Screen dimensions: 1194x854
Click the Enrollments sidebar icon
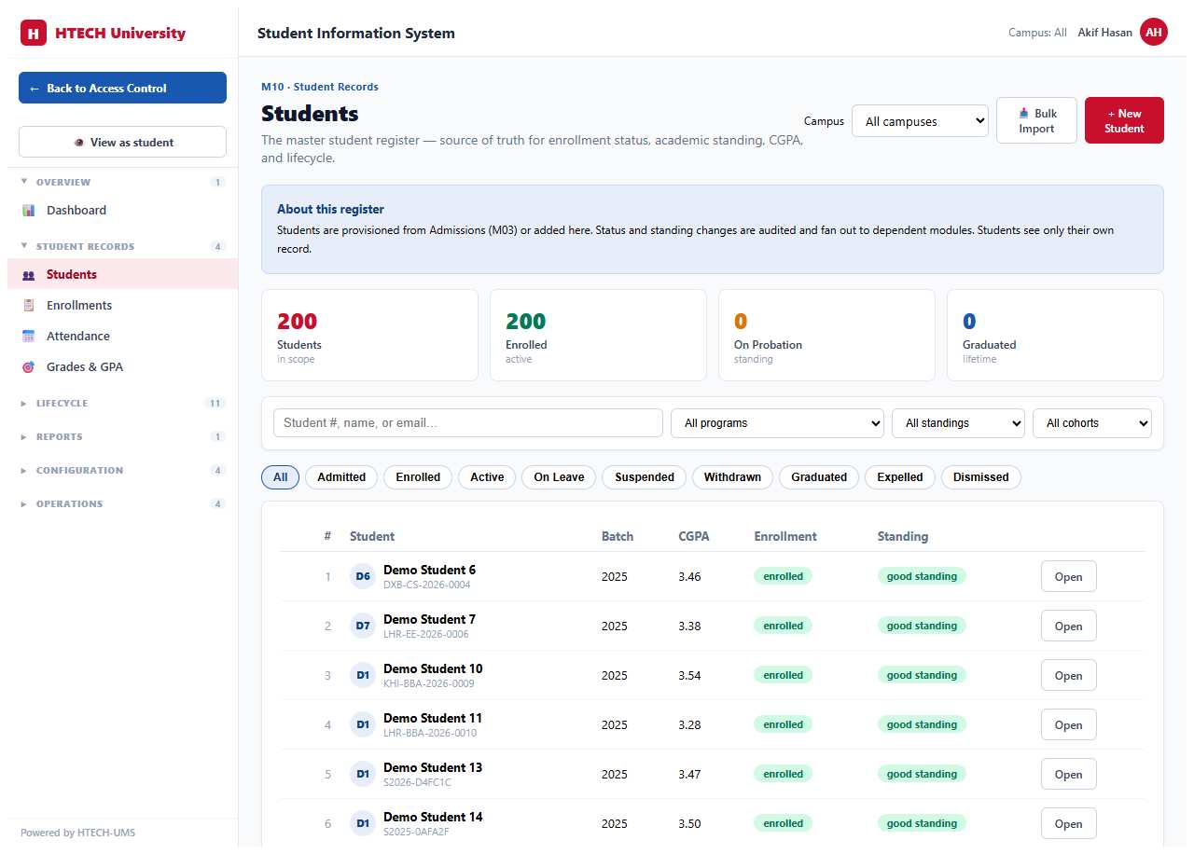28,306
